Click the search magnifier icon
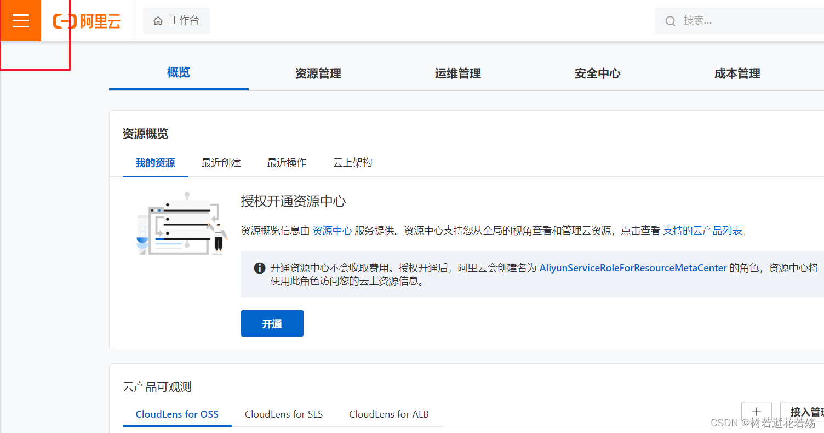The image size is (824, 433). [671, 20]
